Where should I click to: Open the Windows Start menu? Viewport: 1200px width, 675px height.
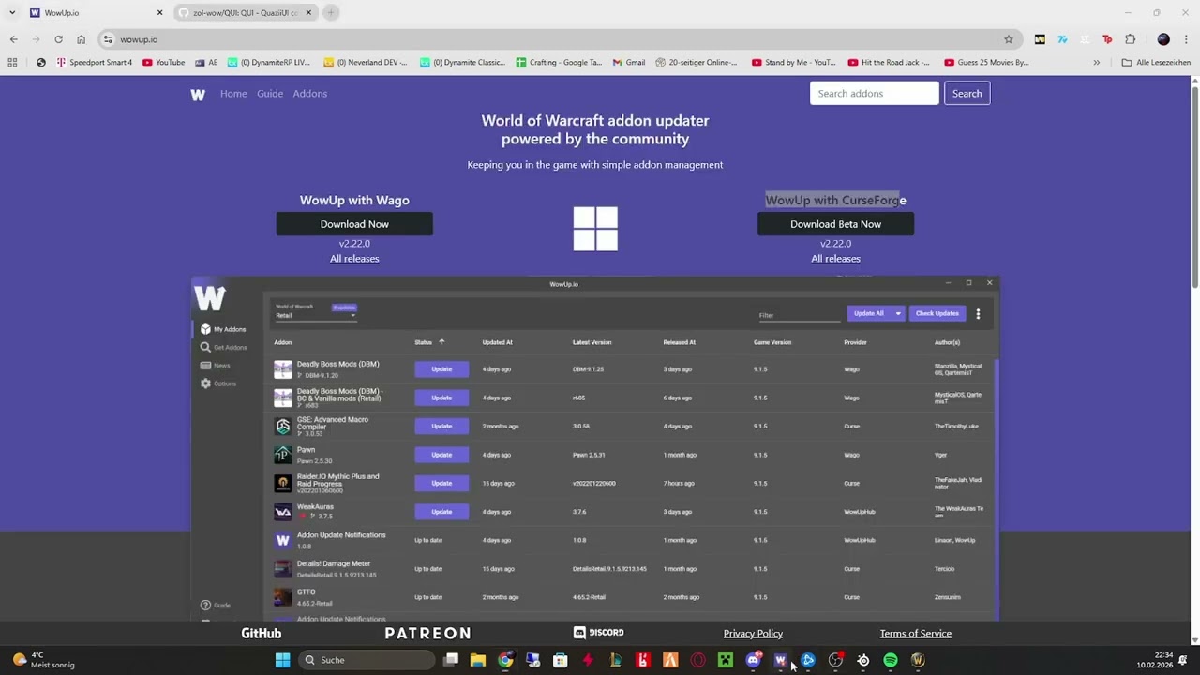(x=282, y=660)
